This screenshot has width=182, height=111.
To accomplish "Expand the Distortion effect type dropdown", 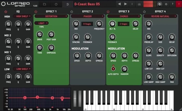I will (51, 16).
